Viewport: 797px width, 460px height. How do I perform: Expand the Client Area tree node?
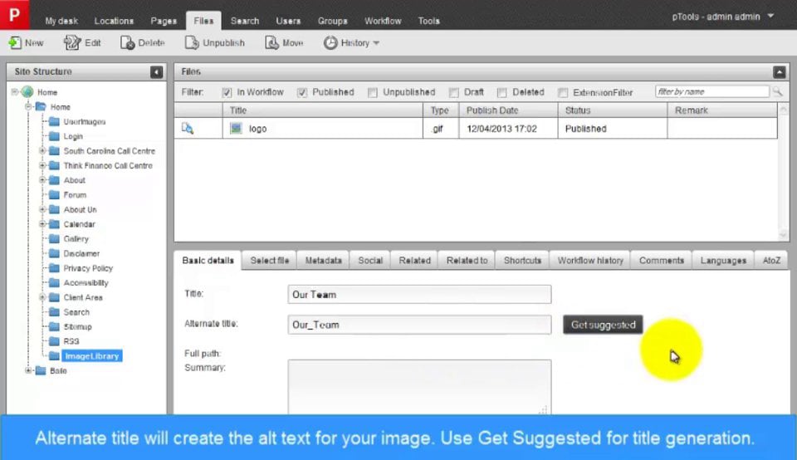tap(42, 297)
